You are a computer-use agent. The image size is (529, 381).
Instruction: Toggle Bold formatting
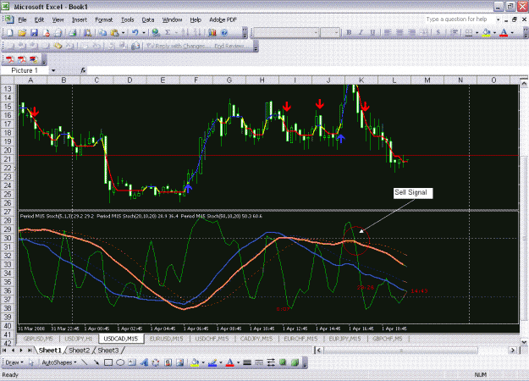coord(349,33)
